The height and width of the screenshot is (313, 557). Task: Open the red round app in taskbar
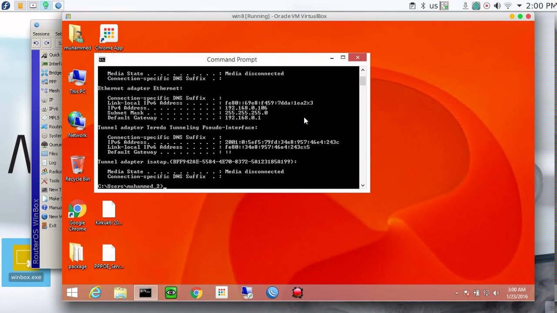[x=298, y=293]
